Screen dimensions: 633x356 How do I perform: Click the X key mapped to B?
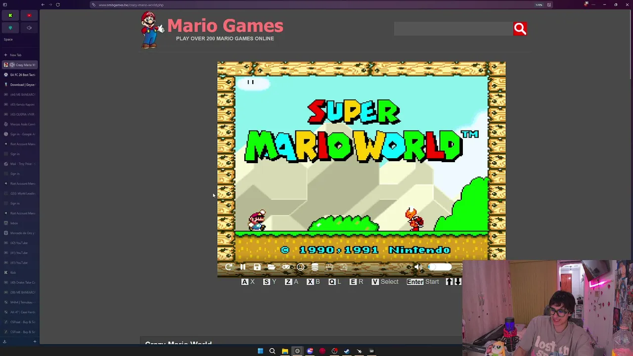[x=310, y=282]
